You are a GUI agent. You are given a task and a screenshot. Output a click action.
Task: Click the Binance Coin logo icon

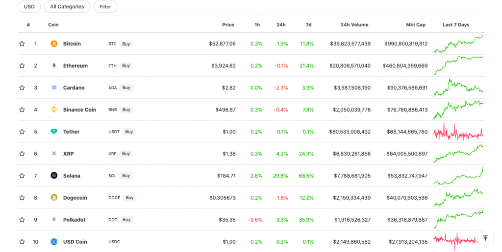(54, 110)
